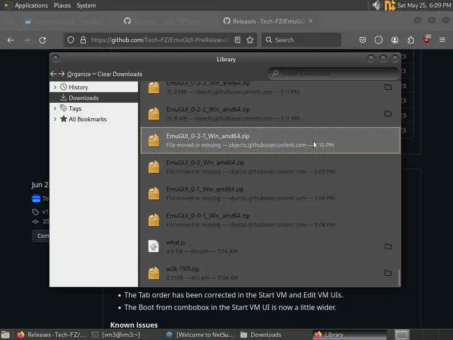
Task: Select Tags in the Library sidebar
Action: click(x=75, y=108)
